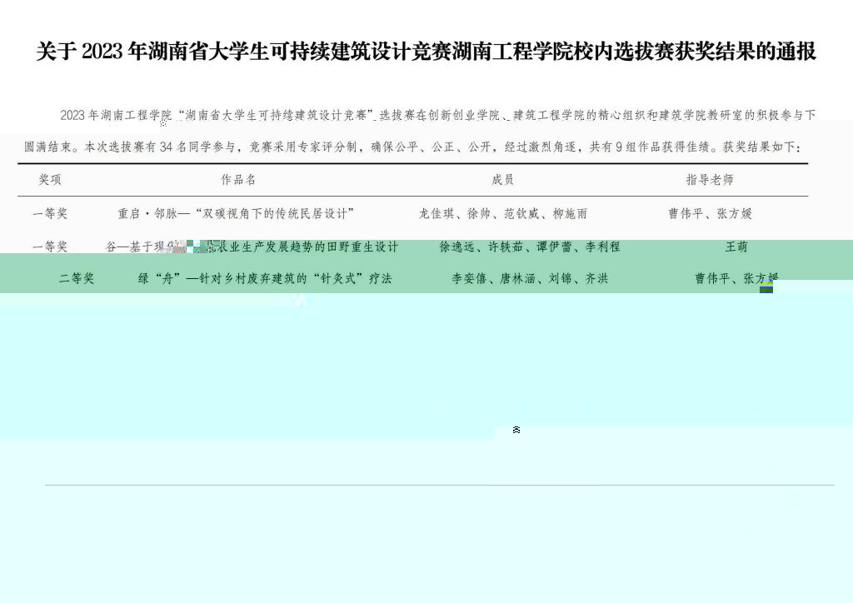This screenshot has width=853, height=603.
Task: Click '一等奖' in the 重启·邻脉 row
Action: click(x=50, y=214)
